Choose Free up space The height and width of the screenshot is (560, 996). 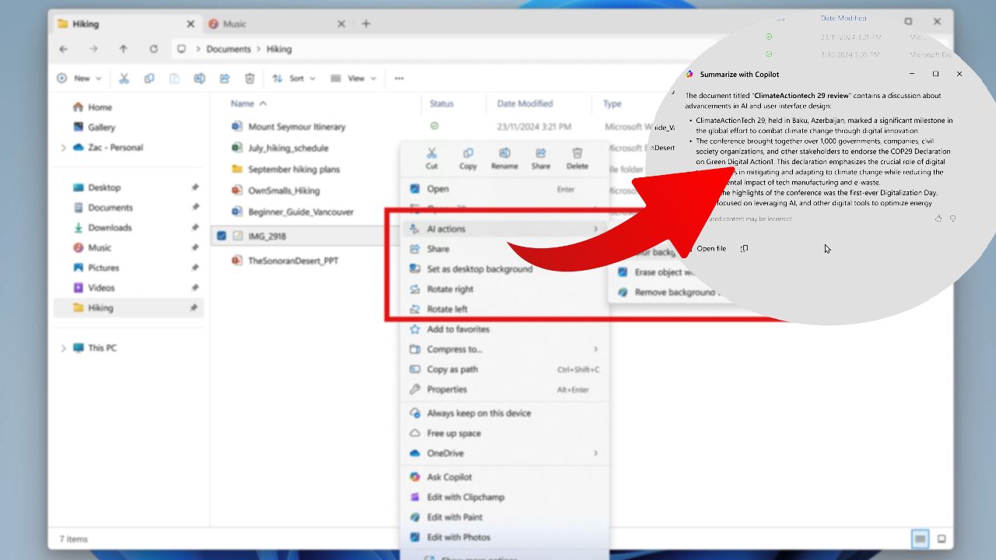point(503,433)
